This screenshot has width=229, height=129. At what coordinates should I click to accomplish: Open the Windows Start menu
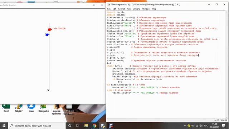[x=4, y=126]
